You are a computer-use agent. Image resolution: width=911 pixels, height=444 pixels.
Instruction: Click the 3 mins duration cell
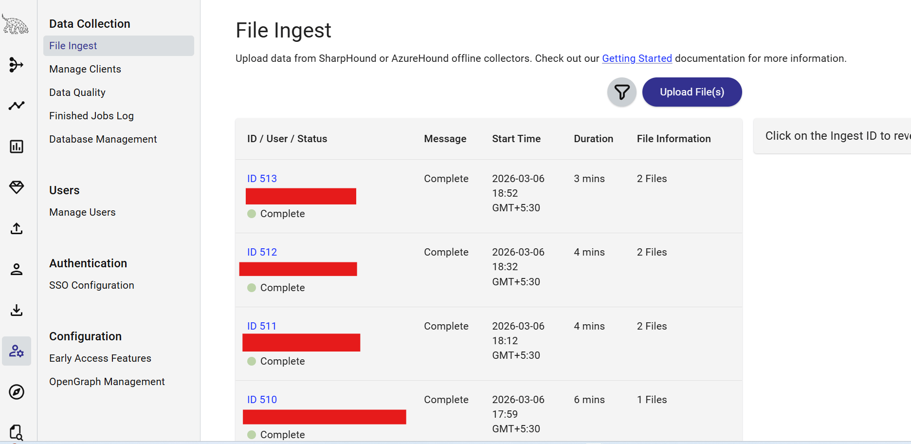[x=589, y=179]
